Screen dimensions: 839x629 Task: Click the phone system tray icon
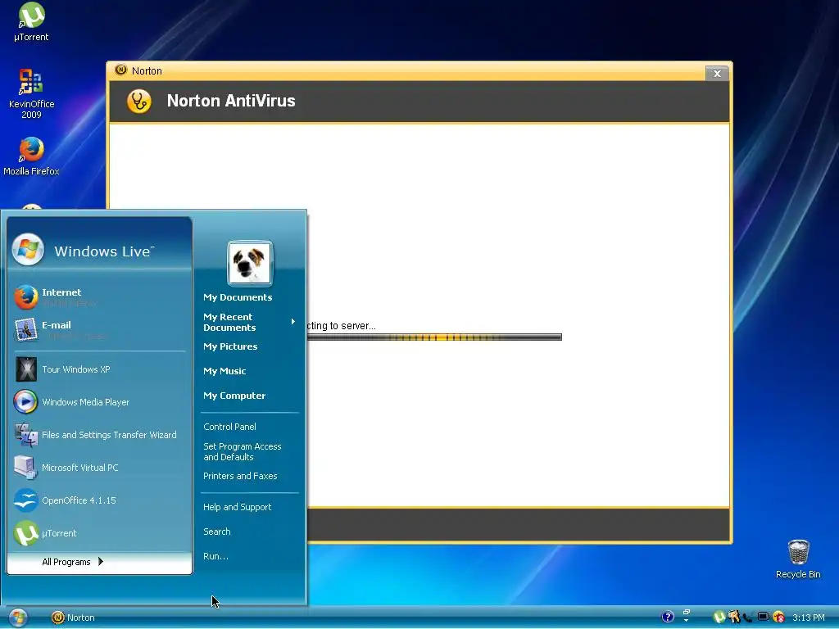click(x=749, y=618)
